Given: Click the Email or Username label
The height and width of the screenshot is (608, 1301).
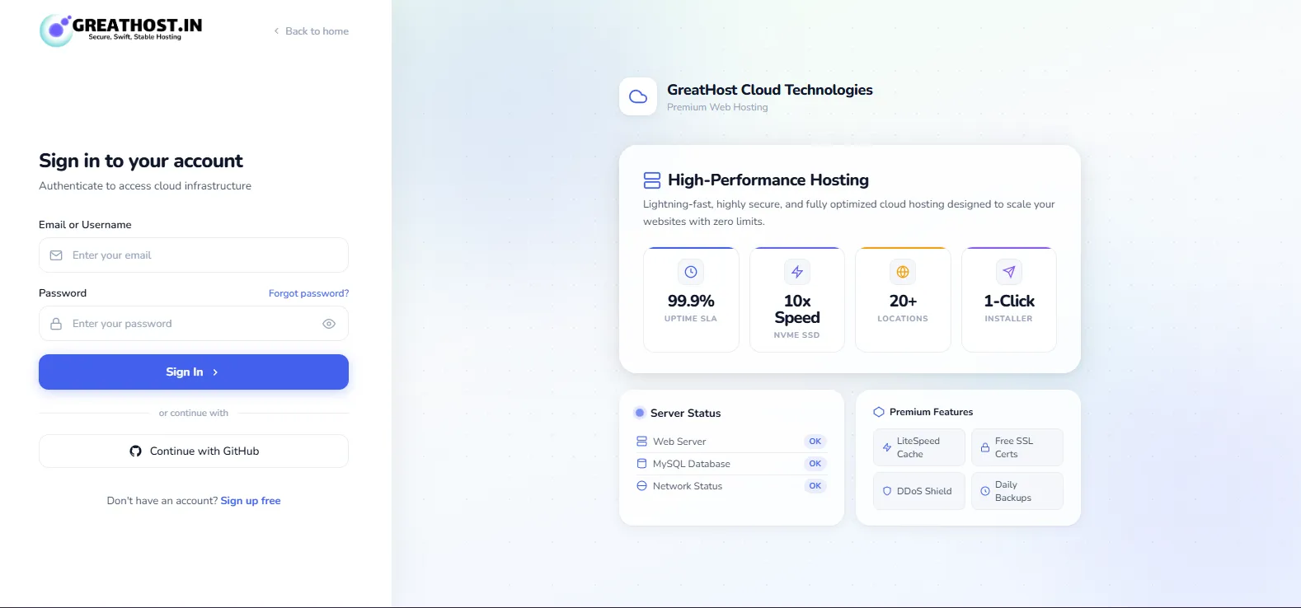Looking at the screenshot, I should 85,225.
